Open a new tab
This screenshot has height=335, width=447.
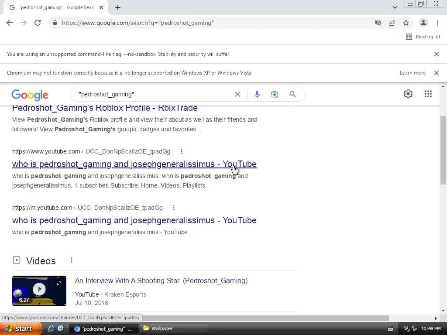[x=118, y=8]
